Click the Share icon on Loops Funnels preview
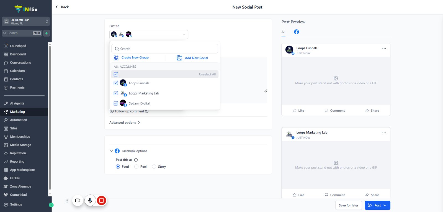Screen dimensions: 443x212 (x=367, y=111)
